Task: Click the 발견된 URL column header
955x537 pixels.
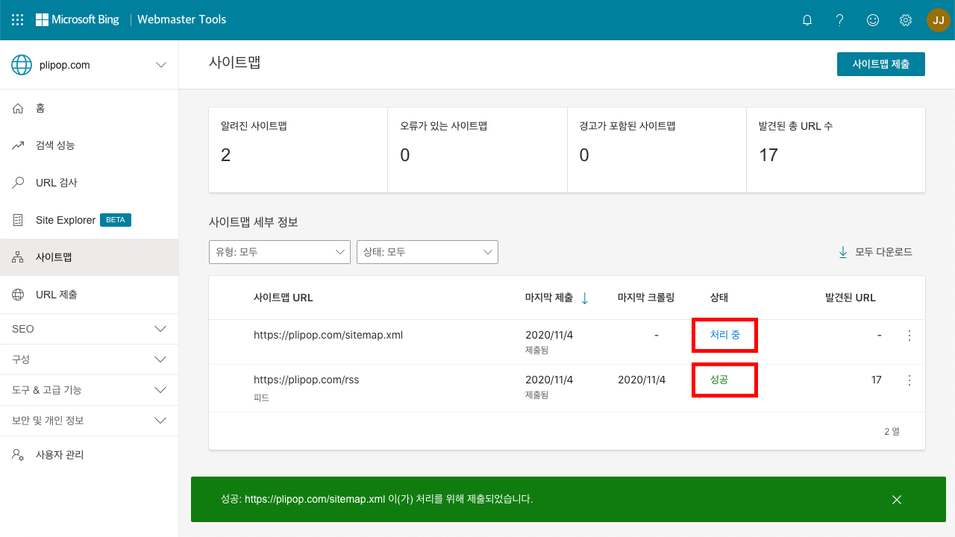Action: pos(851,298)
